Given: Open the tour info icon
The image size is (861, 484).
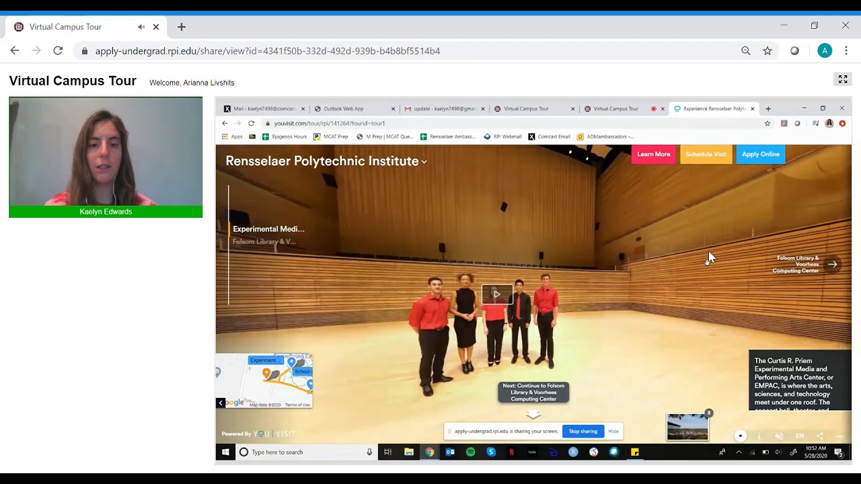Looking at the screenshot, I should (x=759, y=436).
